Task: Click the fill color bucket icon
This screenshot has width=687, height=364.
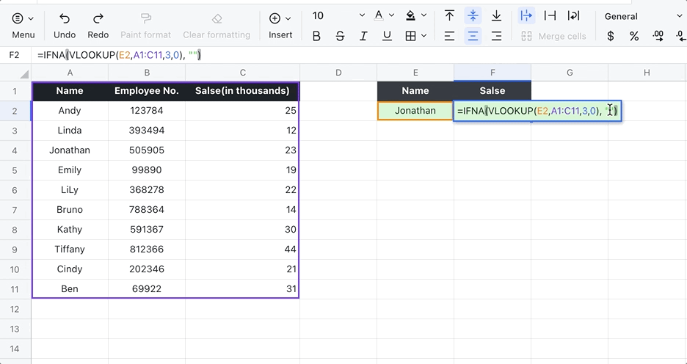Action: [410, 15]
